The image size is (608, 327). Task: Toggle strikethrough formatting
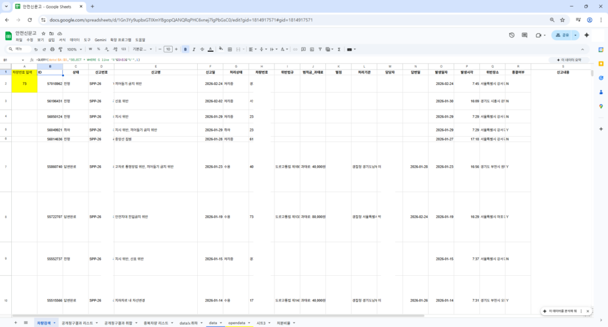pos(202,49)
